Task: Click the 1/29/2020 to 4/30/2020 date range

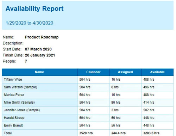Action: tap(30, 23)
